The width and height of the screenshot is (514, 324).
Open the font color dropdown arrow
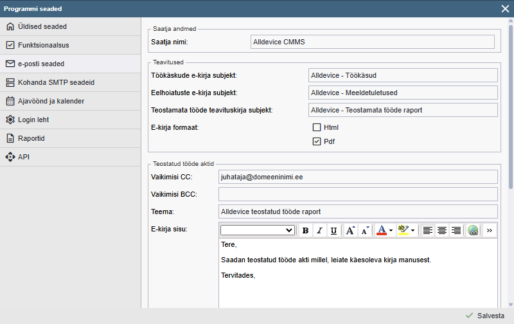(391, 231)
